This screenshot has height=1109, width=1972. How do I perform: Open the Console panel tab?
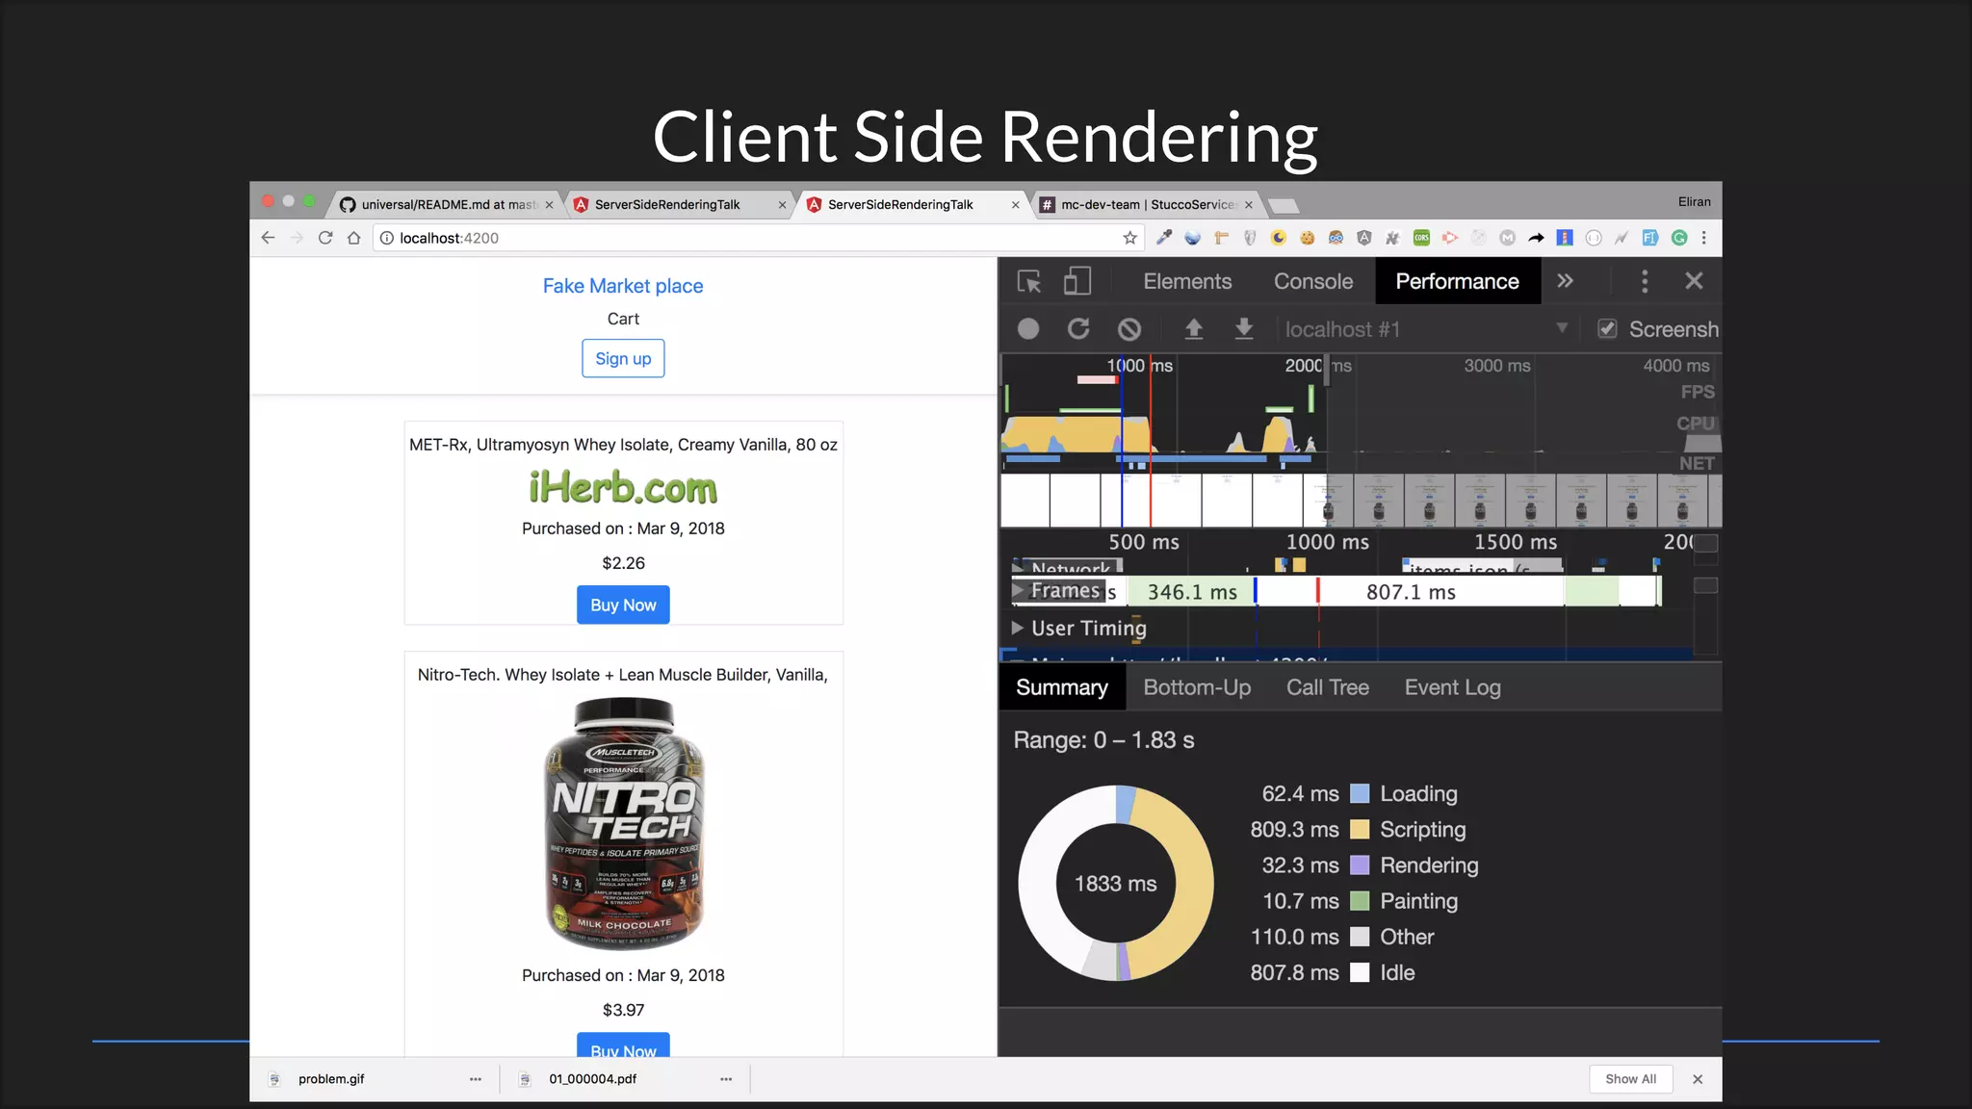1312,281
